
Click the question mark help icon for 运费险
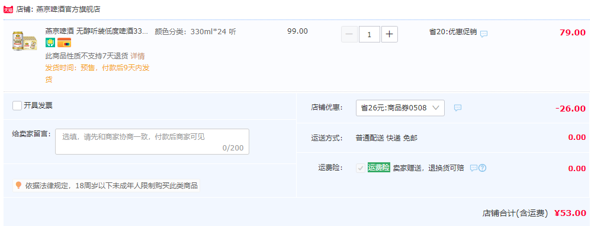(x=482, y=168)
